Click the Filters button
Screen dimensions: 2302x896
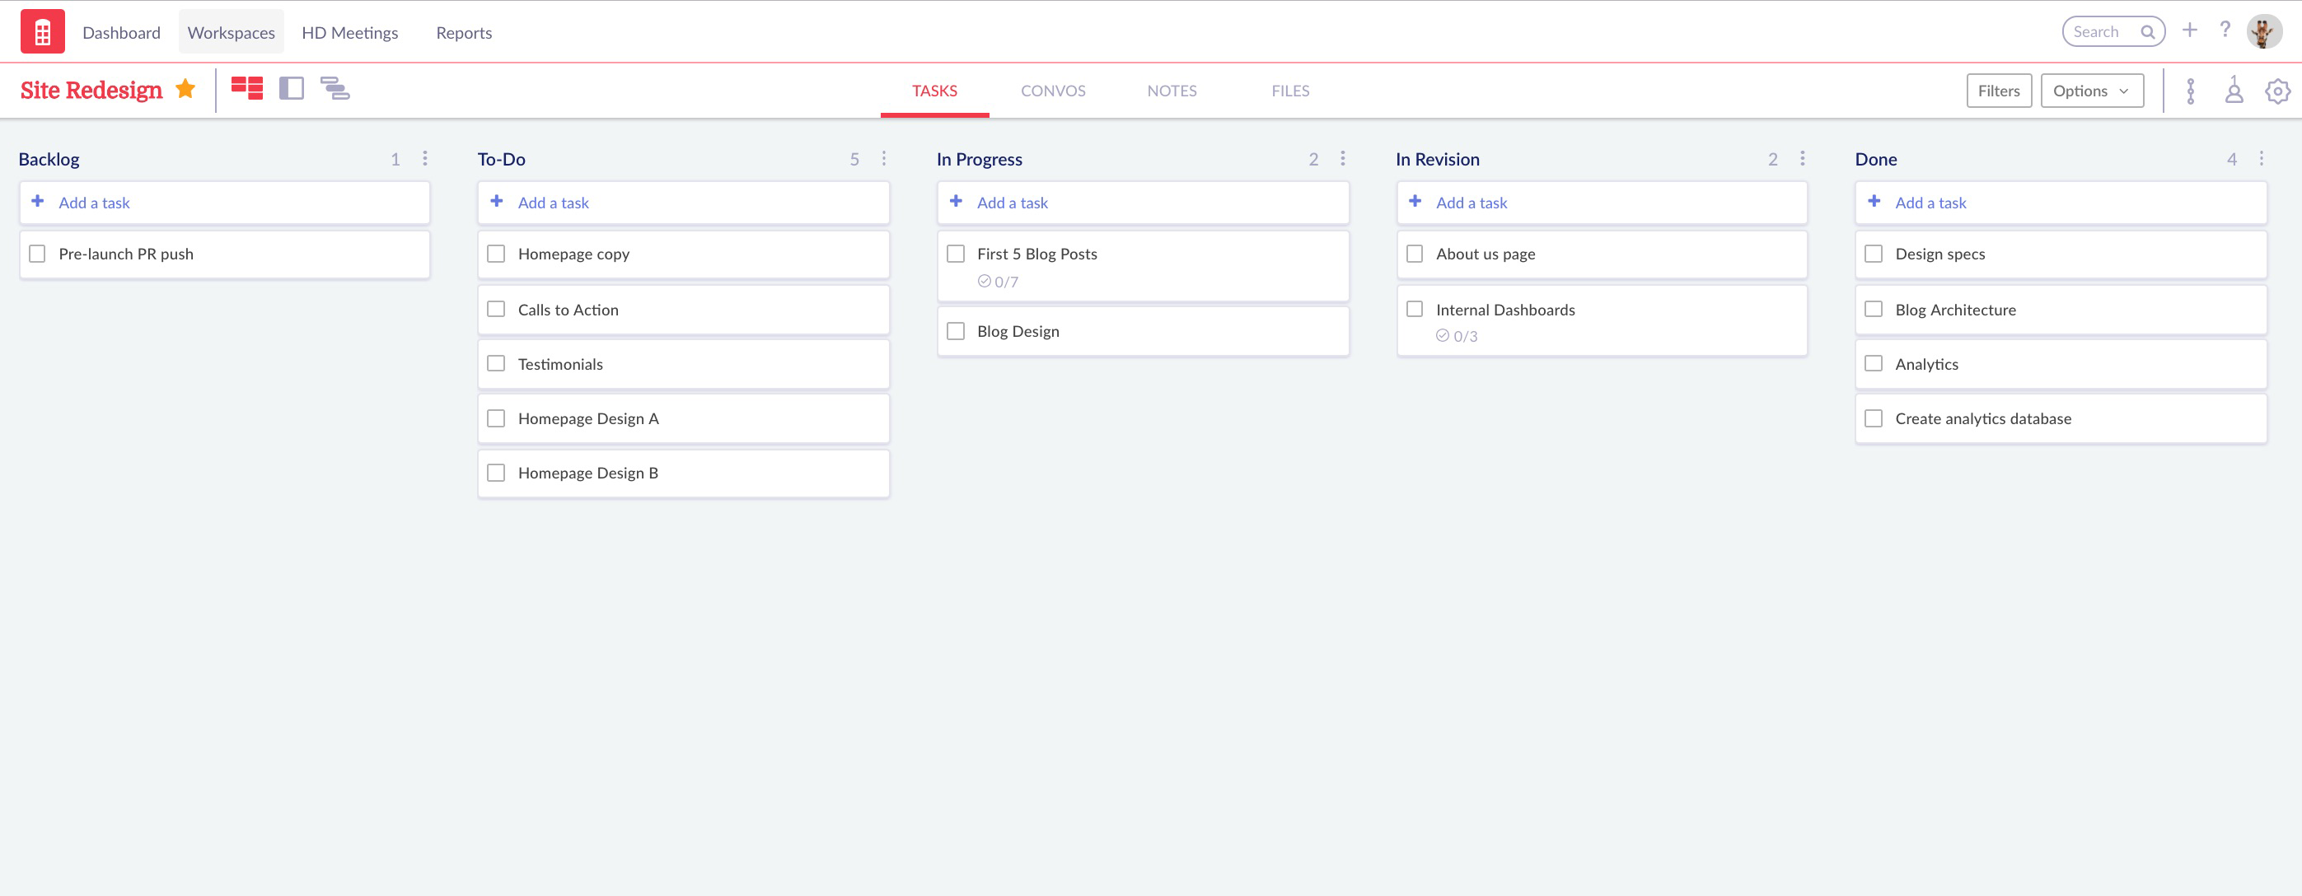tap(1999, 91)
